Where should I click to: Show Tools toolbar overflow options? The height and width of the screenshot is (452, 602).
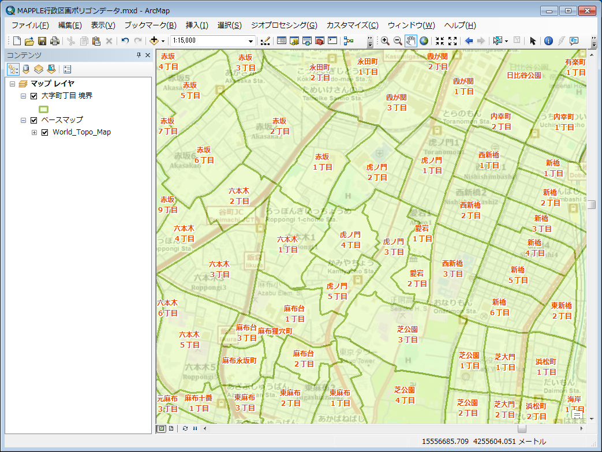(x=594, y=41)
